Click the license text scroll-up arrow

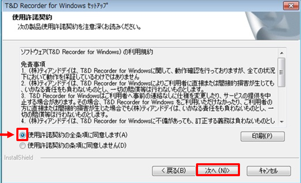[282, 53]
